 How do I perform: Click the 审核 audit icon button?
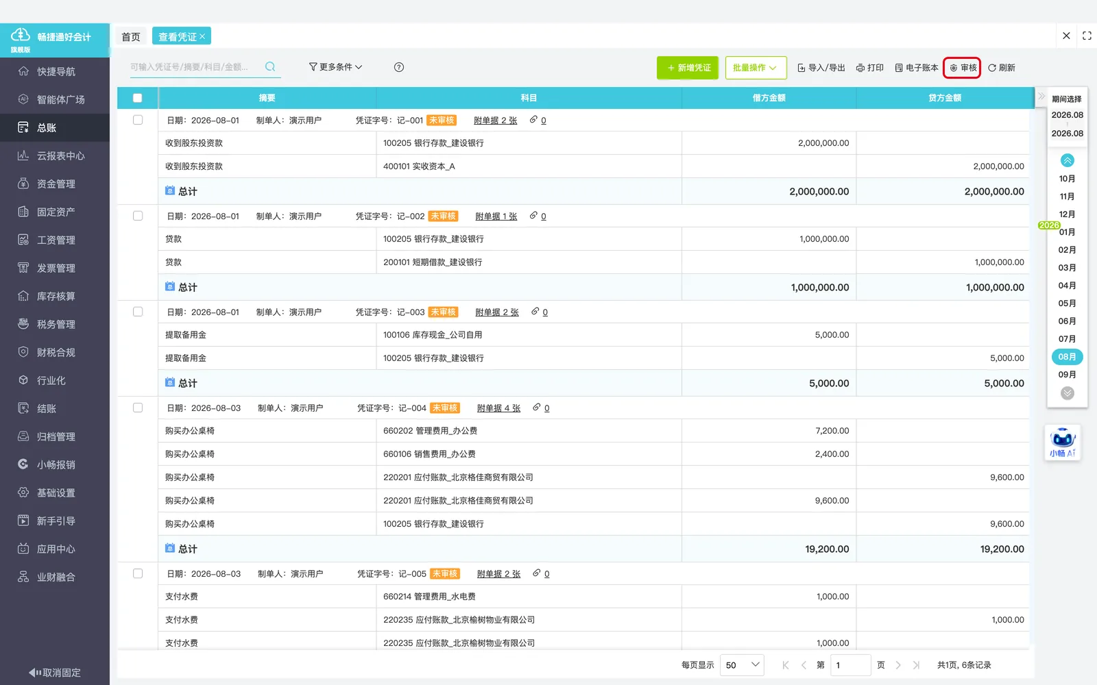[x=963, y=68]
